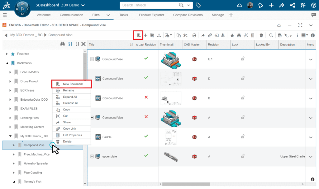
Task: Add a new tab with plus button
Action: 231,15
